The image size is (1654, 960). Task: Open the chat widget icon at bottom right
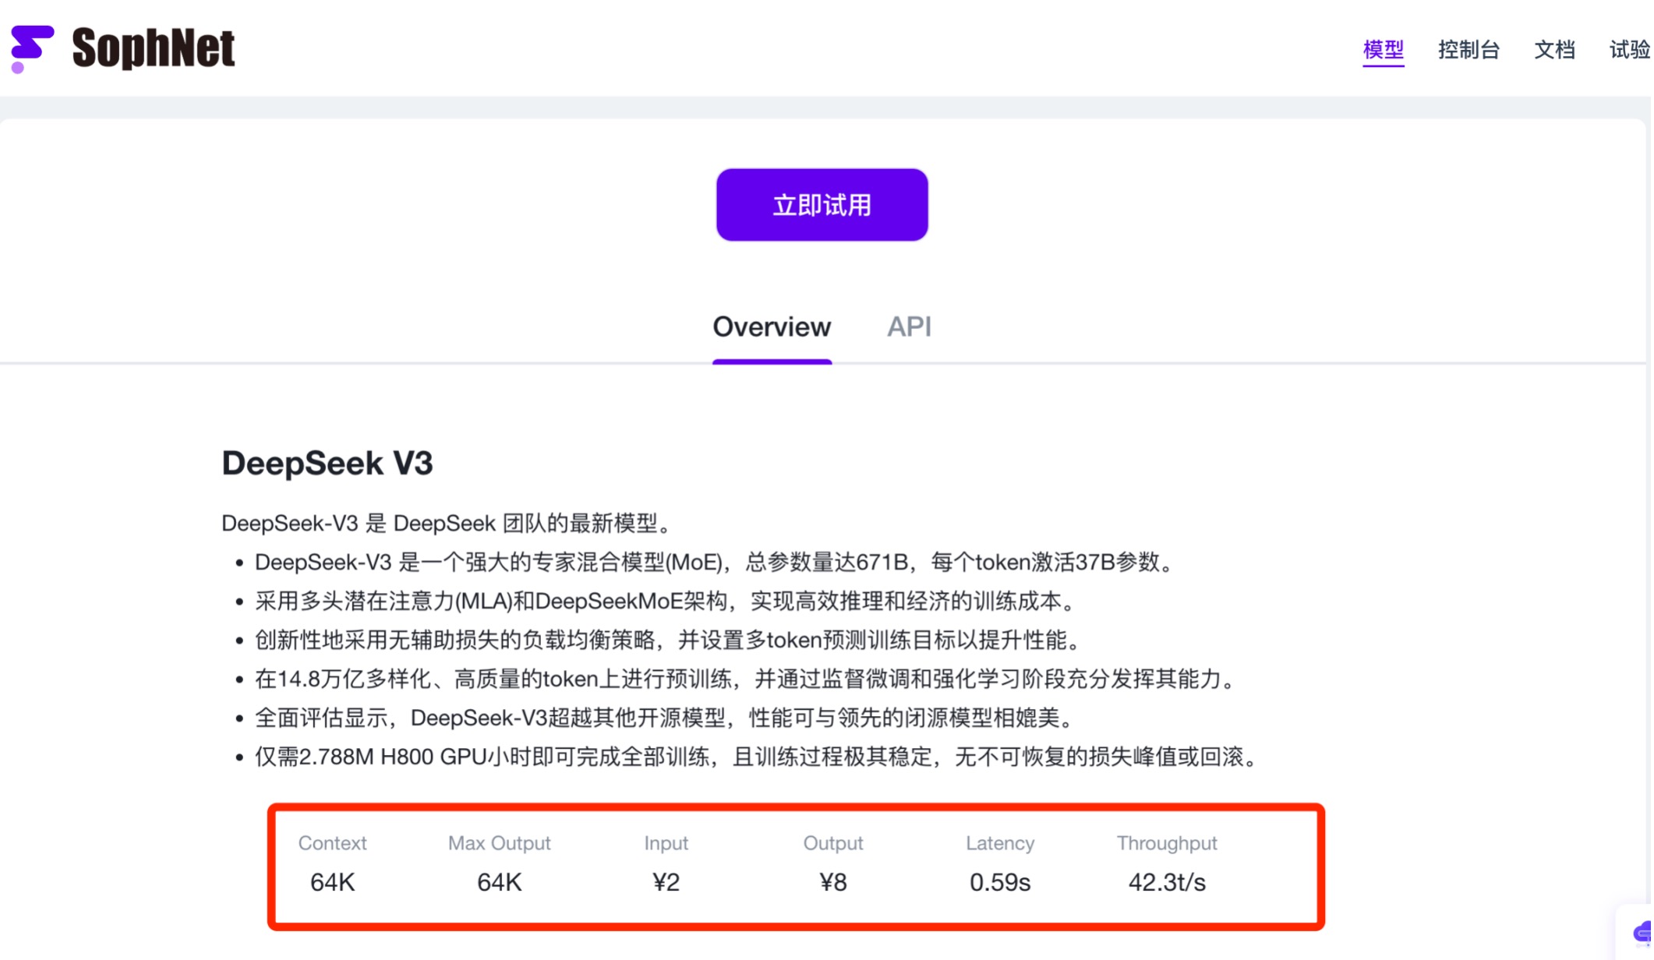1643,932
